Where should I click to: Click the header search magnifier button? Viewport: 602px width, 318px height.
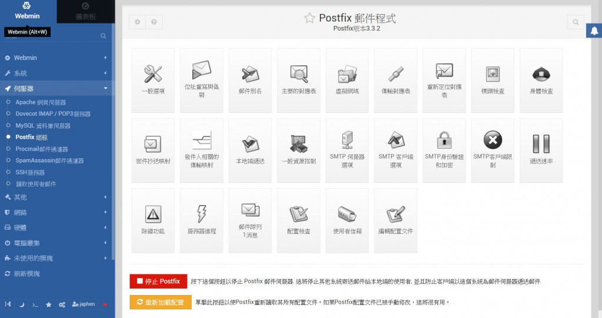click(576, 22)
